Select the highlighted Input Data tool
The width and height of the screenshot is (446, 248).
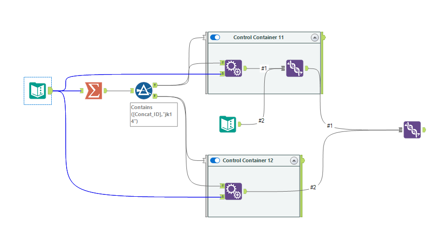click(x=38, y=90)
